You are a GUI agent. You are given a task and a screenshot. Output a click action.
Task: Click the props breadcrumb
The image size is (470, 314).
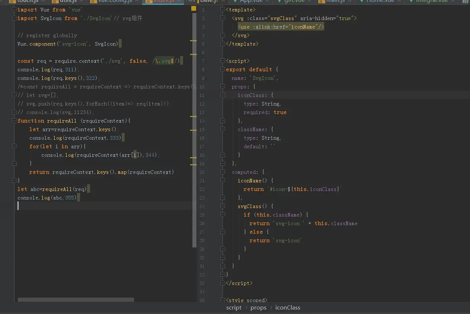point(258,307)
